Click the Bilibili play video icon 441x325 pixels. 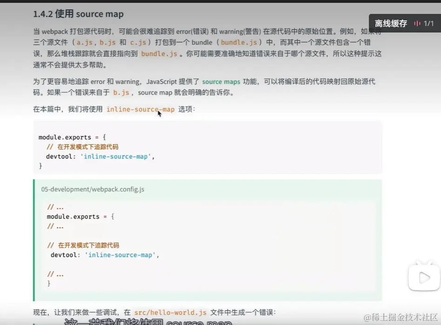click(423, 277)
